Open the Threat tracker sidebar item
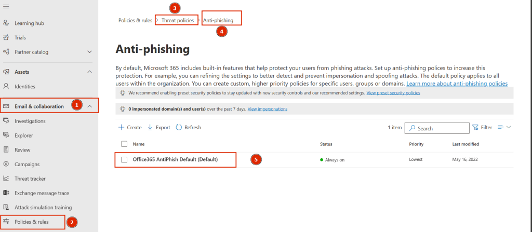Image resolution: width=532 pixels, height=232 pixels. 31,179
